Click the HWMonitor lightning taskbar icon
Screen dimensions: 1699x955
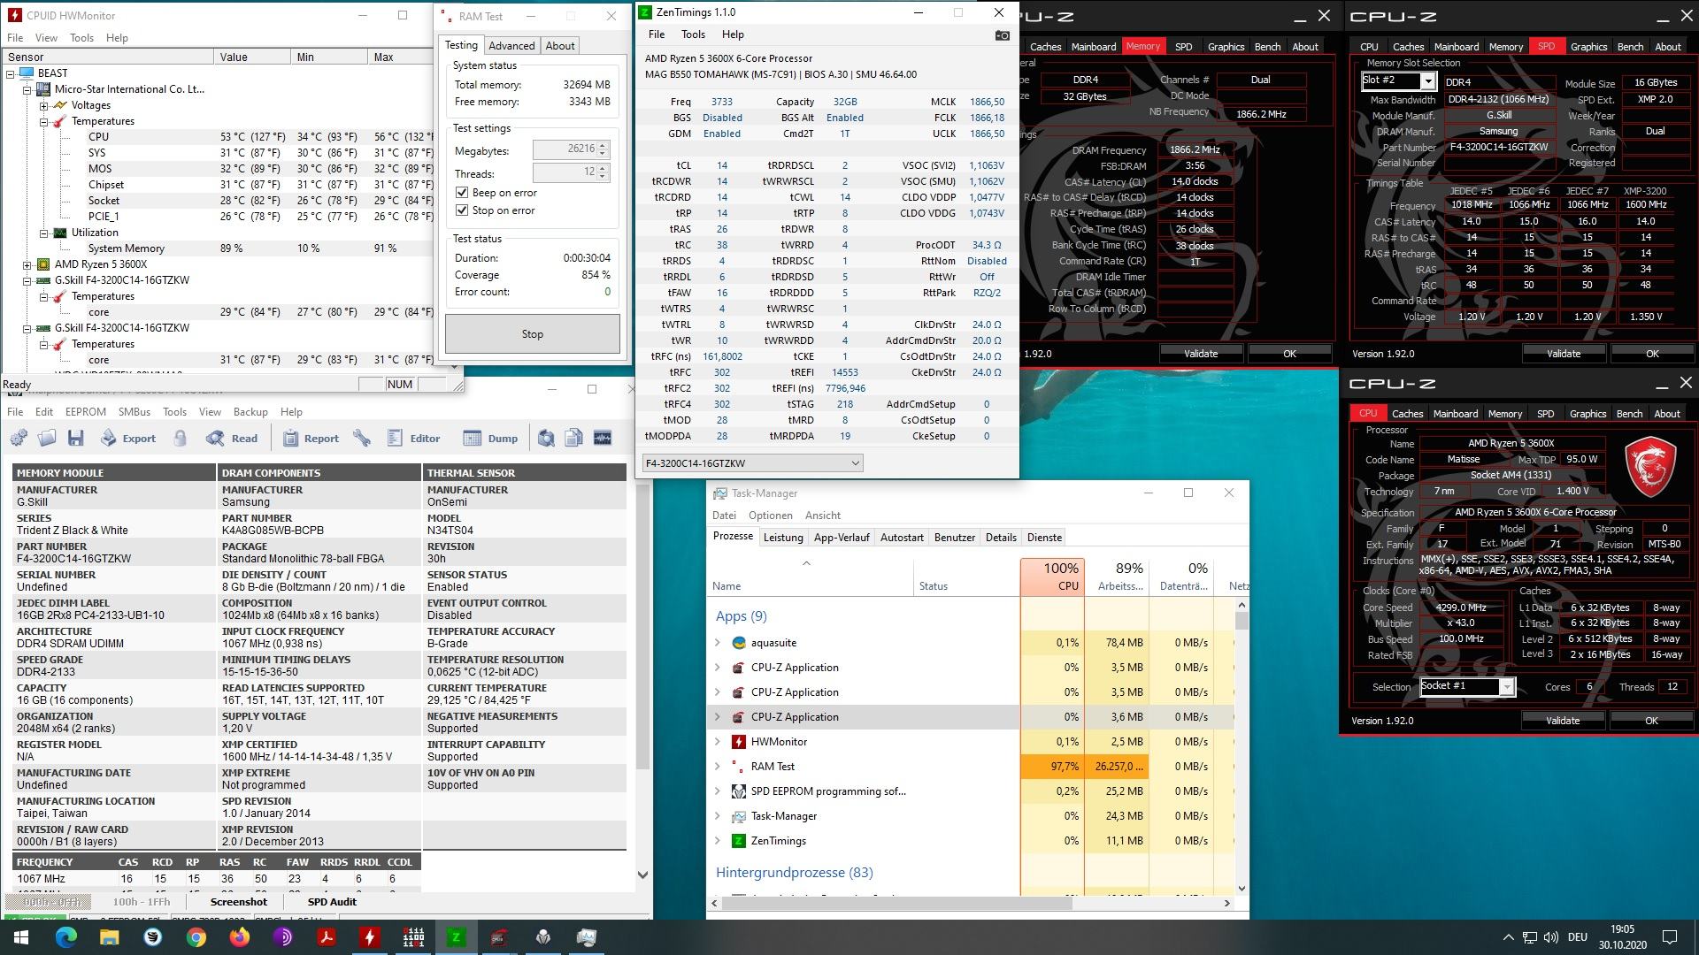click(x=369, y=937)
